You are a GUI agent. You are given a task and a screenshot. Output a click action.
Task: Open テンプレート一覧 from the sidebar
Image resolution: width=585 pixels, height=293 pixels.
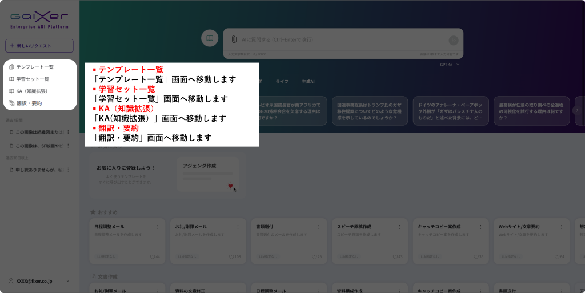pos(35,67)
